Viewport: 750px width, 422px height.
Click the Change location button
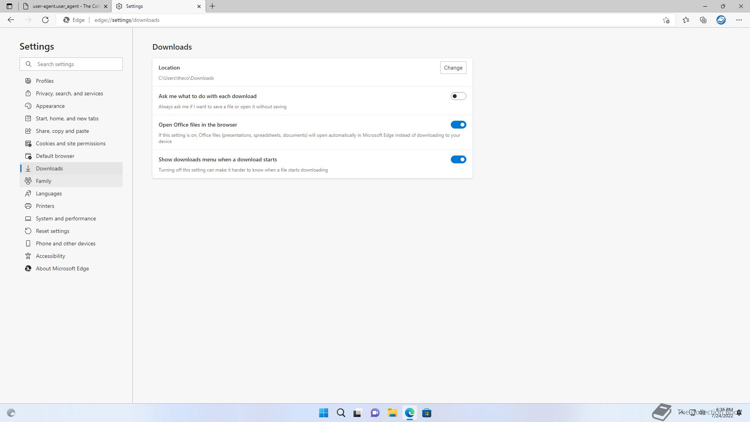[453, 68]
